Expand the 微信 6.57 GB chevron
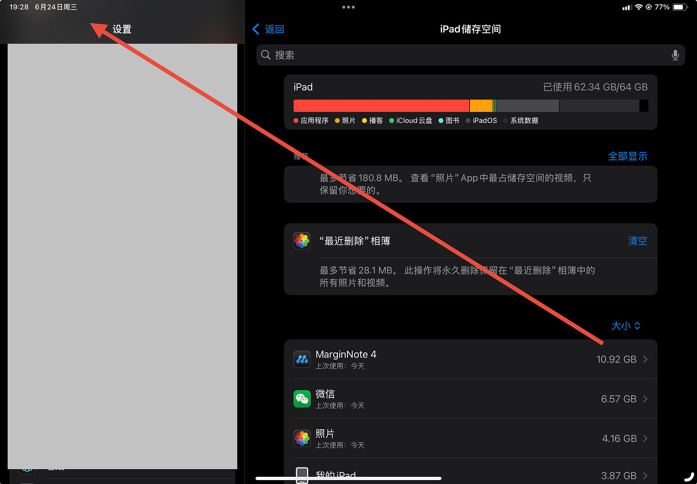Viewport: 697px width, 484px height. [x=645, y=399]
